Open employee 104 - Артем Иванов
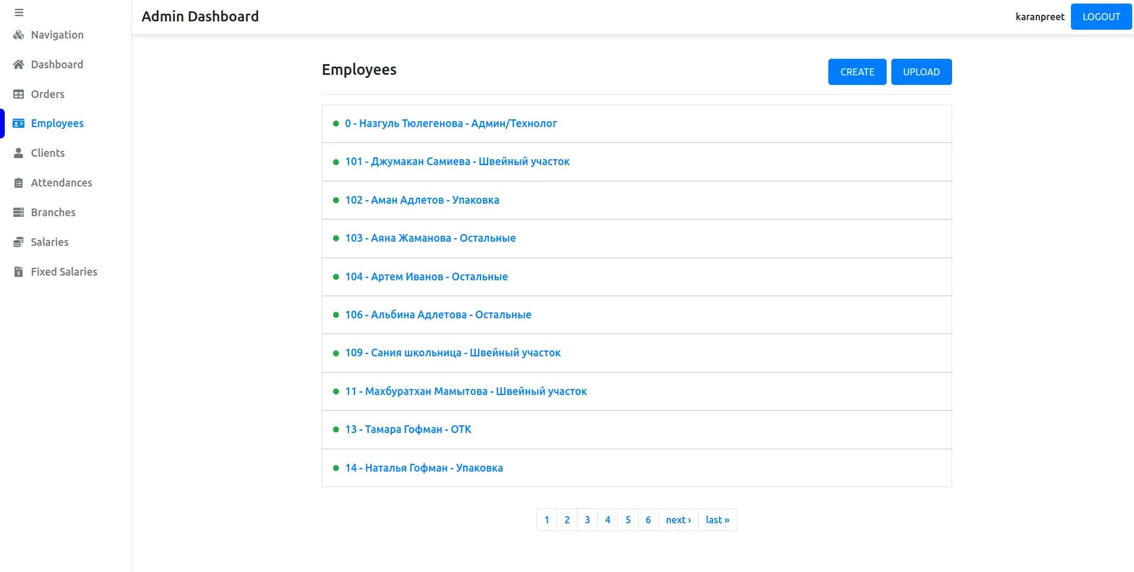 pos(426,277)
